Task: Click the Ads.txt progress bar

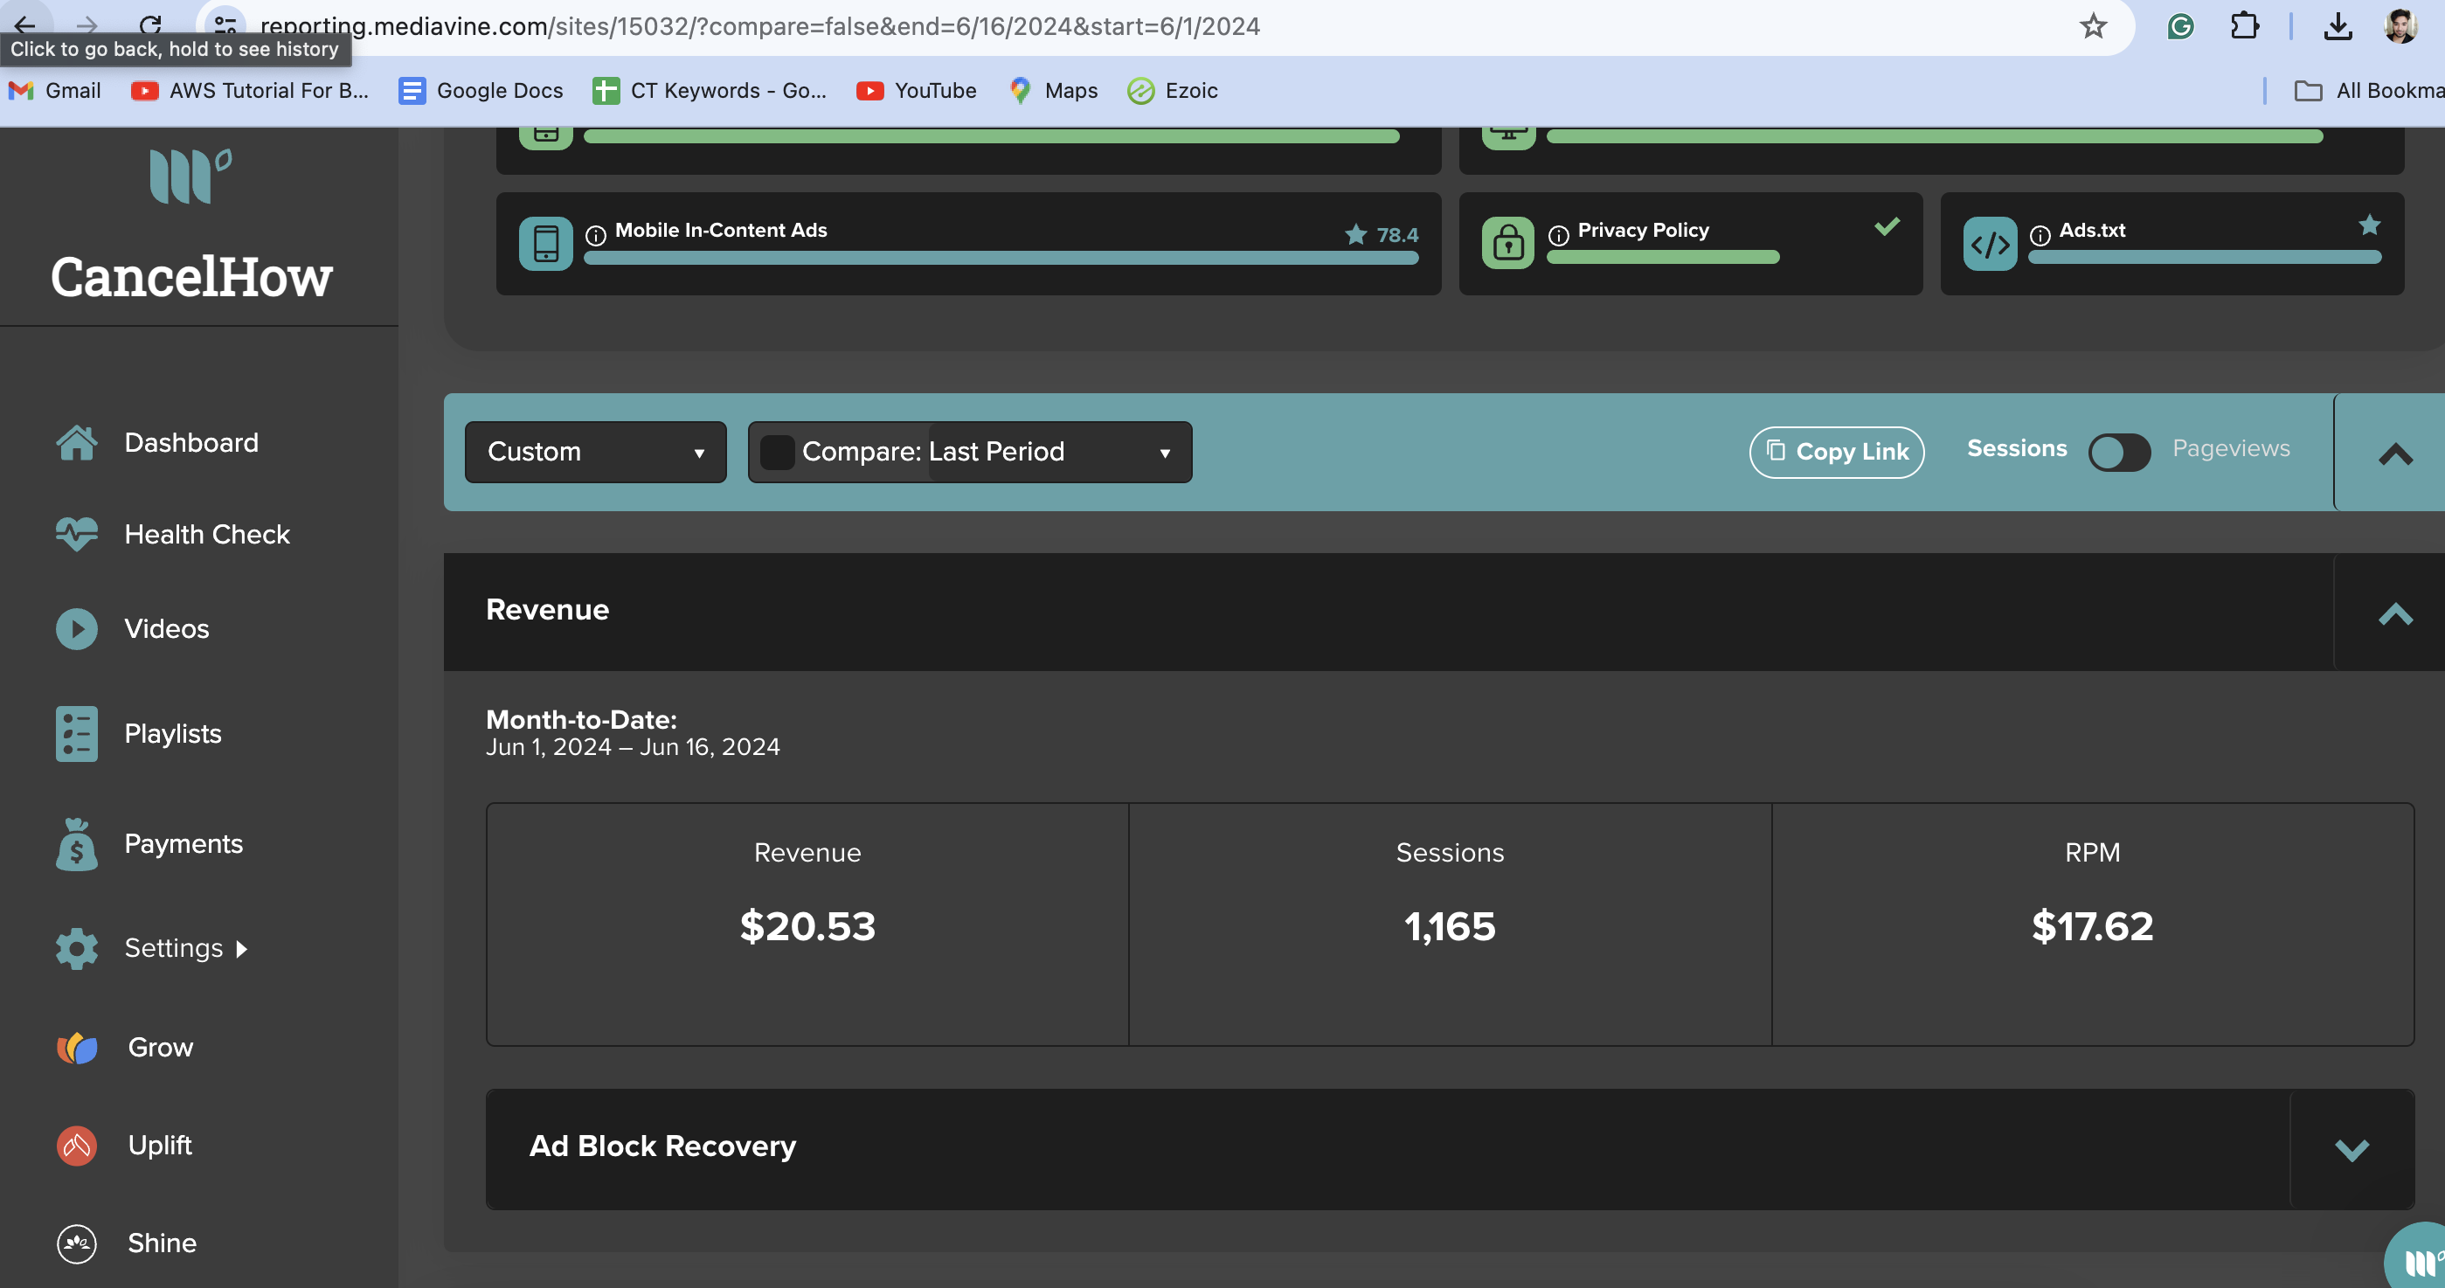Action: click(2204, 257)
